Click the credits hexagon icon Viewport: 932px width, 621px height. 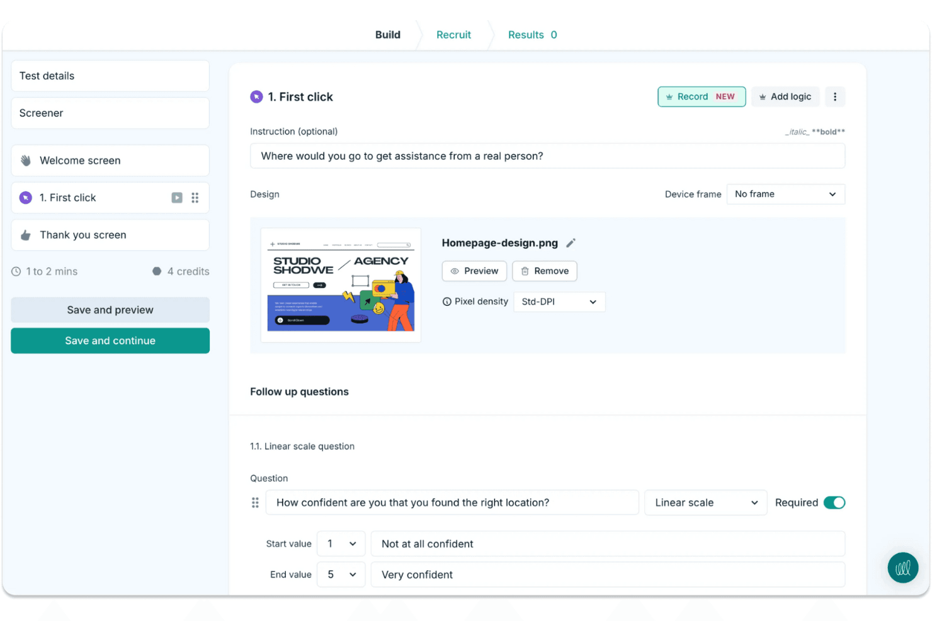pos(157,272)
